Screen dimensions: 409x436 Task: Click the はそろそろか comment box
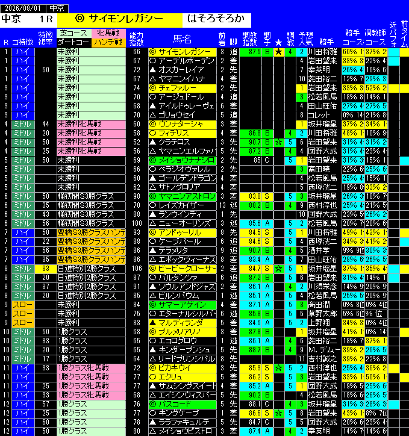(x=217, y=20)
